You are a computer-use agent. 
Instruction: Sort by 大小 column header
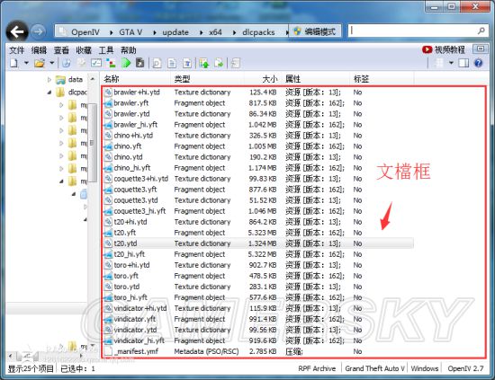point(269,79)
